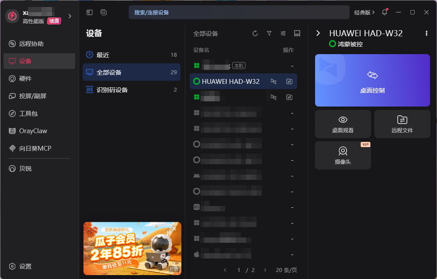This screenshot has width=437, height=279.
Task: Select the Android device row
Action: pyautogui.click(x=243, y=176)
